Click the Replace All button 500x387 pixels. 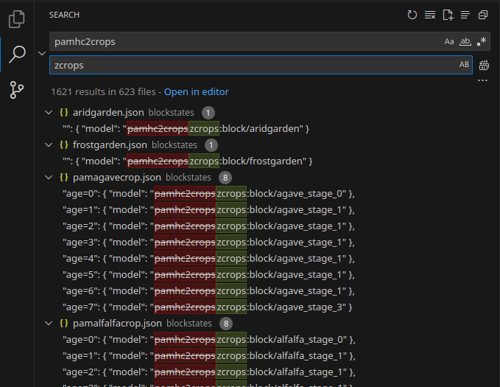pyautogui.click(x=484, y=65)
